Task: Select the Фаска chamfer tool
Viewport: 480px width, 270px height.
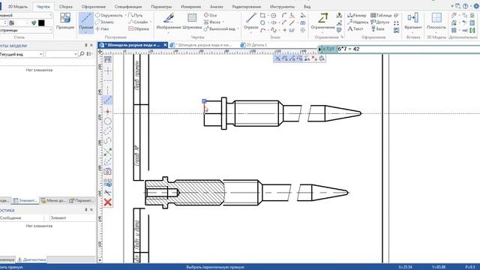Action: 212,22
